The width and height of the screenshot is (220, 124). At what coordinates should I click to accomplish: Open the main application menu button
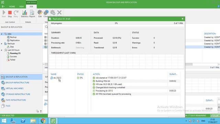[3, 7]
